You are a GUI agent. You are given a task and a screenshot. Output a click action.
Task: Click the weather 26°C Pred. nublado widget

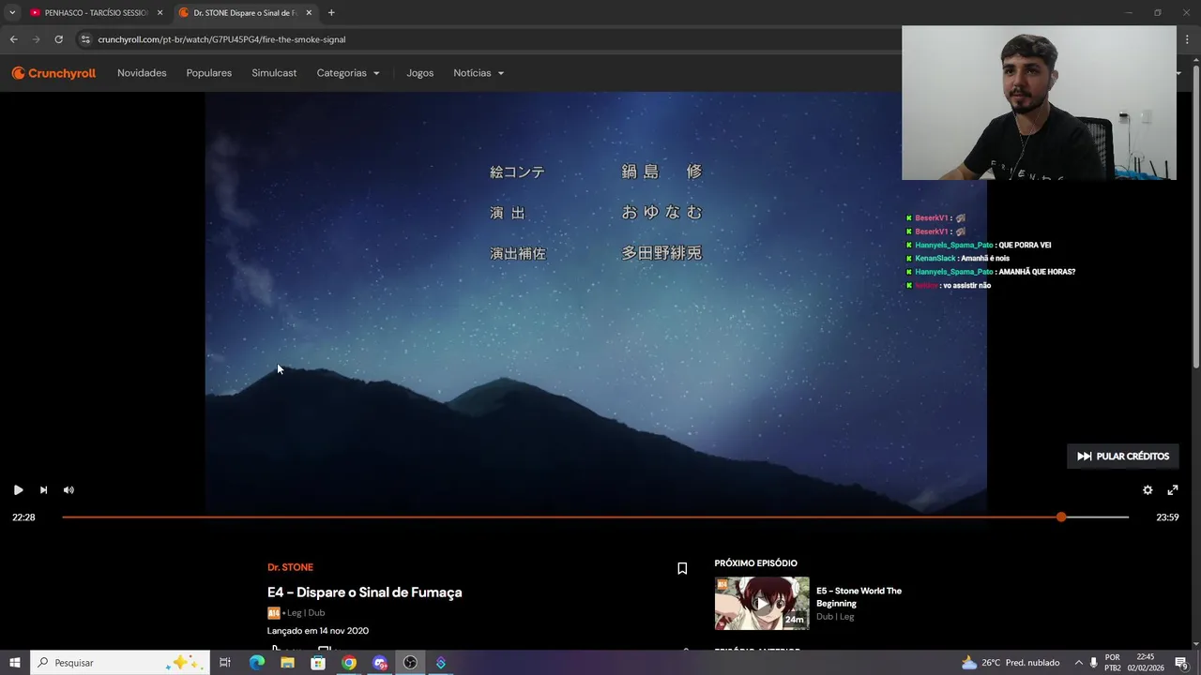(x=1011, y=663)
